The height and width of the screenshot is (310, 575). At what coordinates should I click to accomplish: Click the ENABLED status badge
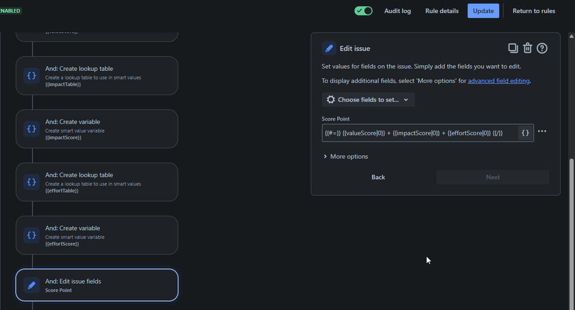click(10, 11)
